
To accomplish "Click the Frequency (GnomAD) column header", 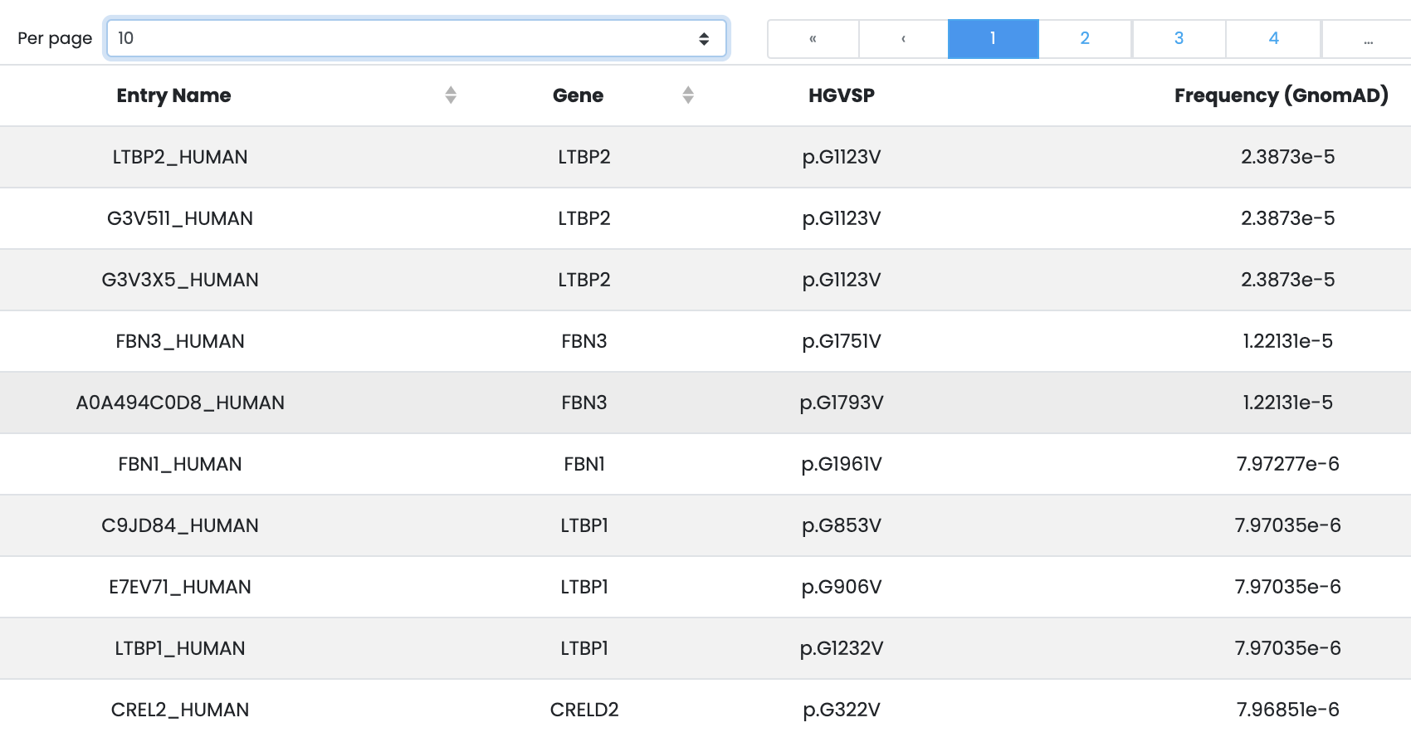I will tap(1281, 95).
